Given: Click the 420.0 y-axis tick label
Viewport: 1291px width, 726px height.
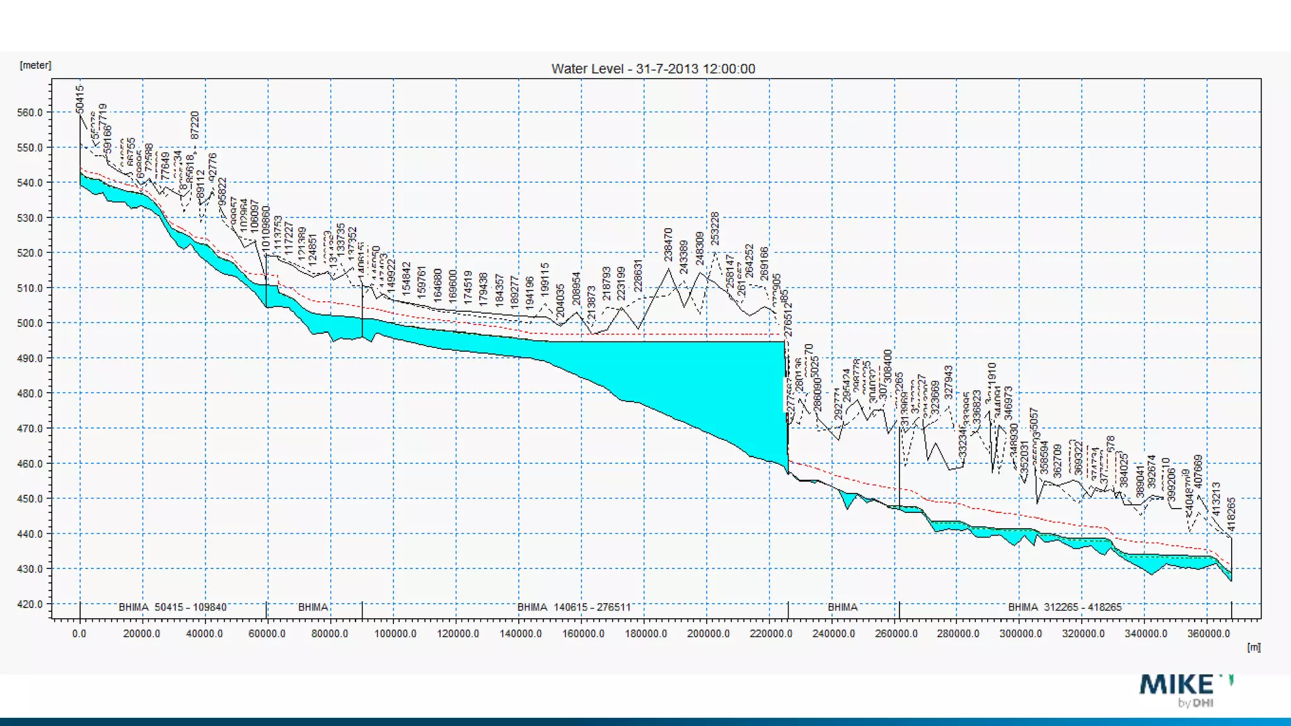Looking at the screenshot, I should tap(30, 604).
